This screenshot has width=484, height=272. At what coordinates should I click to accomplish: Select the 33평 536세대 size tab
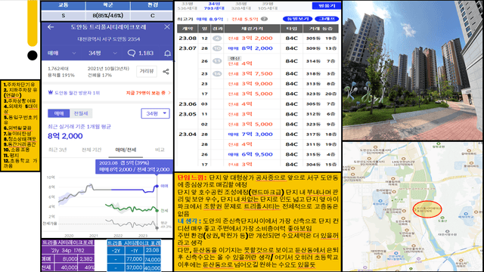(188, 6)
